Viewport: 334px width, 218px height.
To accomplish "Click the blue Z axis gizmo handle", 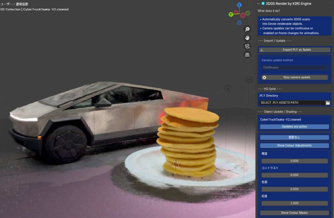I will [x=239, y=5].
